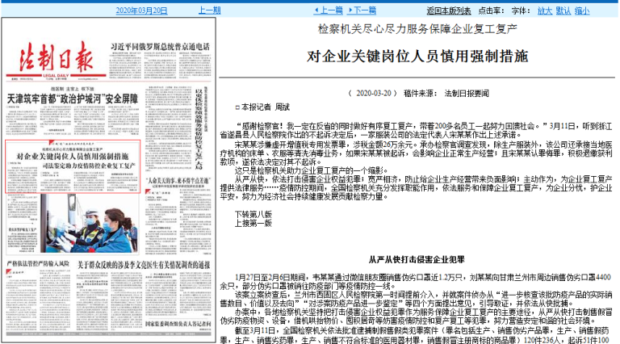Screen dimensions: 620x344
Task: Open article 严格依法管控严防输入风险
Action: pos(38,263)
